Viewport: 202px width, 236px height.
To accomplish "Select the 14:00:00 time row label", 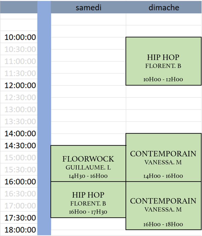I will tap(20, 134).
